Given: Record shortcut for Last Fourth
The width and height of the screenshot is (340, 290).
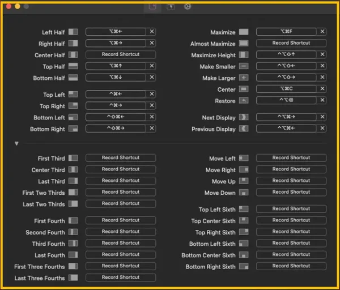Looking at the screenshot, I should tap(121, 254).
